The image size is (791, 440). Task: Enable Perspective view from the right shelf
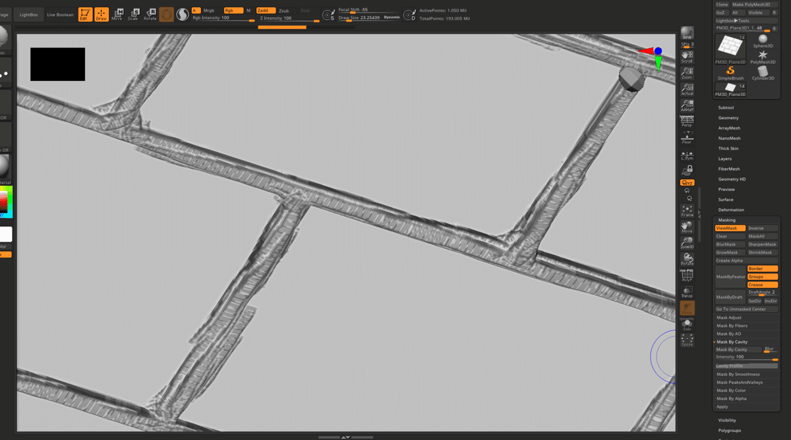(686, 120)
